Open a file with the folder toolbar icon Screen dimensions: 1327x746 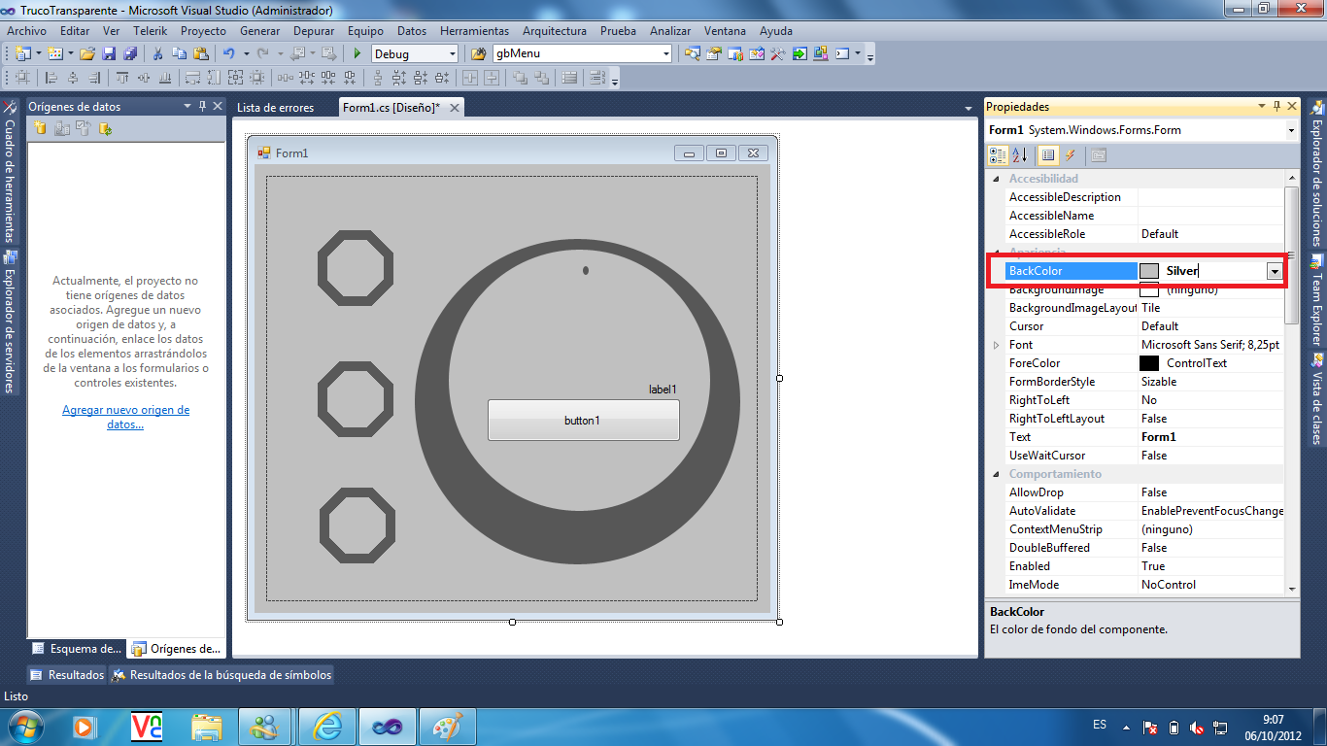point(85,54)
